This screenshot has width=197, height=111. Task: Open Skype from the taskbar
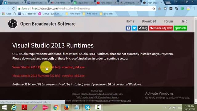click(x=87, y=108)
